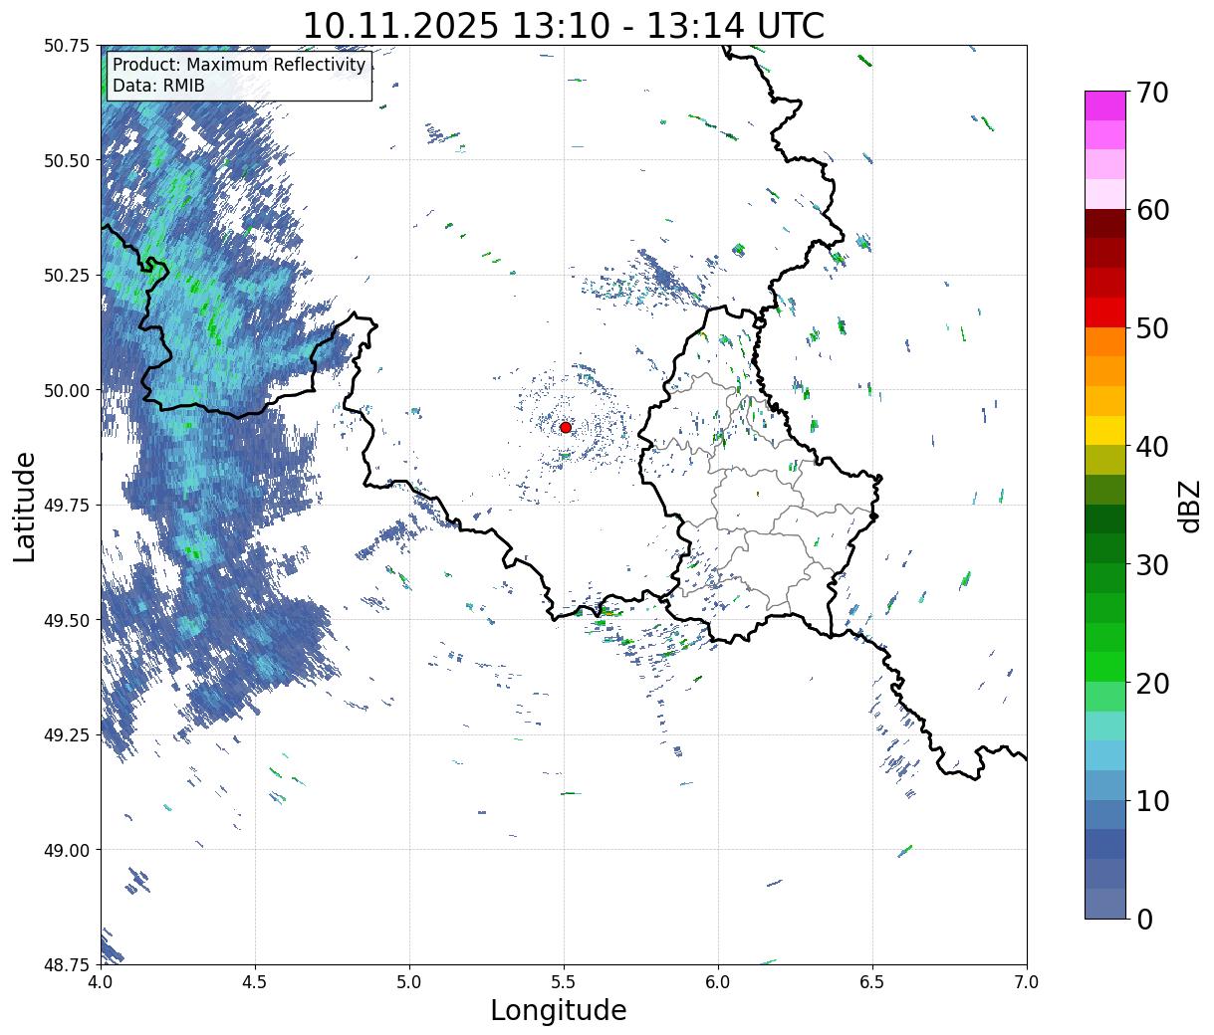The image size is (1214, 1035).
Task: Select latitude tick label 50.50
Action: click(x=67, y=160)
